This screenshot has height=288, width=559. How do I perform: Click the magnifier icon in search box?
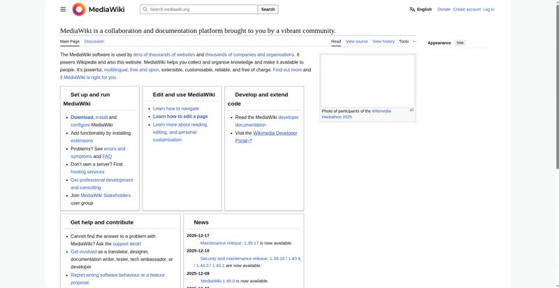click(145, 10)
